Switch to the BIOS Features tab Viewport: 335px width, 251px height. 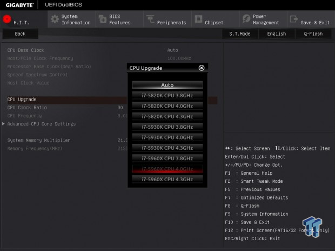[119, 19]
